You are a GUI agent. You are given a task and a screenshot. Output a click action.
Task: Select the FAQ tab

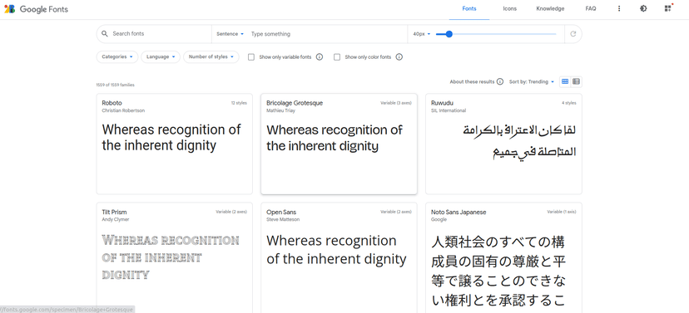tap(591, 9)
